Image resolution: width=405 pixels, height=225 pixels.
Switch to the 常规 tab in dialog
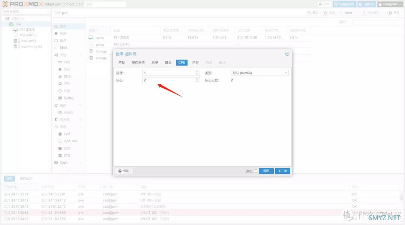pyautogui.click(x=121, y=63)
